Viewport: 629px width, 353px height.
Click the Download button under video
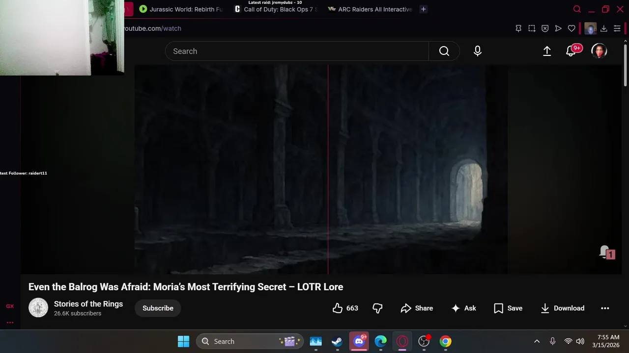pyautogui.click(x=562, y=308)
